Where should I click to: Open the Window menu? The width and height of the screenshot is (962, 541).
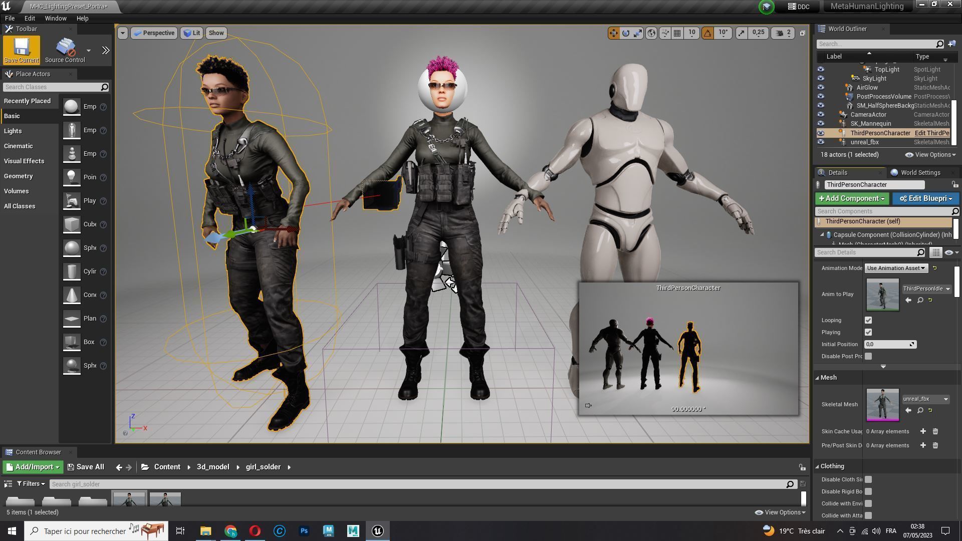click(56, 18)
